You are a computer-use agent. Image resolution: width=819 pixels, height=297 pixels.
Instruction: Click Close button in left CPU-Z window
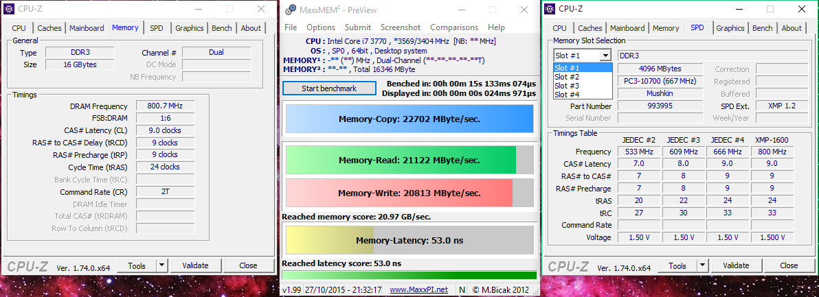point(248,265)
